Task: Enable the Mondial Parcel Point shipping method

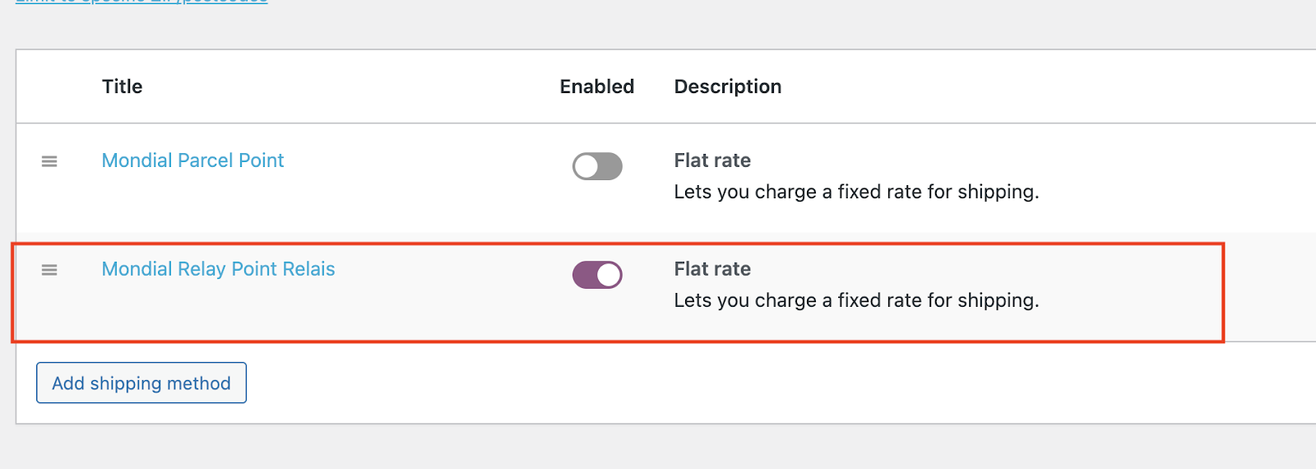Action: tap(597, 166)
